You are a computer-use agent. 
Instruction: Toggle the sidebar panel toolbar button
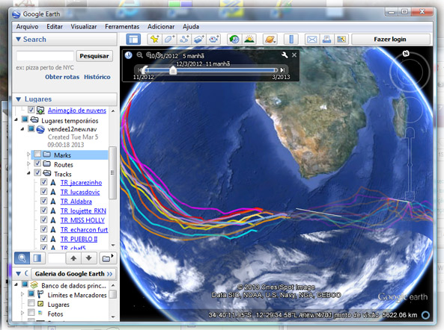(x=133, y=40)
